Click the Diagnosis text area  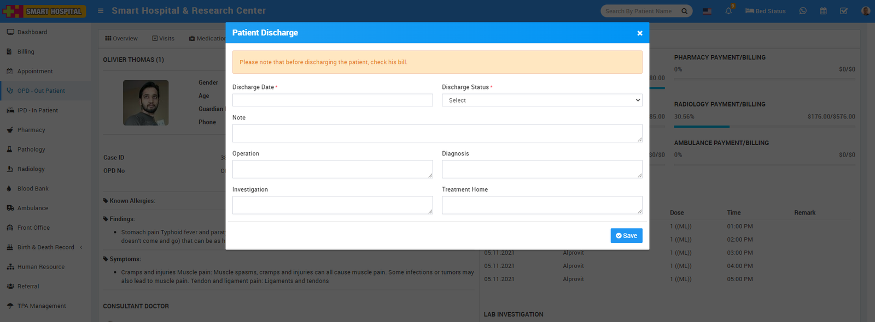(541, 169)
